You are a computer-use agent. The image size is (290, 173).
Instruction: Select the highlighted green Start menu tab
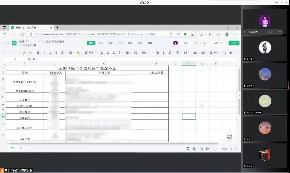pyautogui.click(x=91, y=43)
